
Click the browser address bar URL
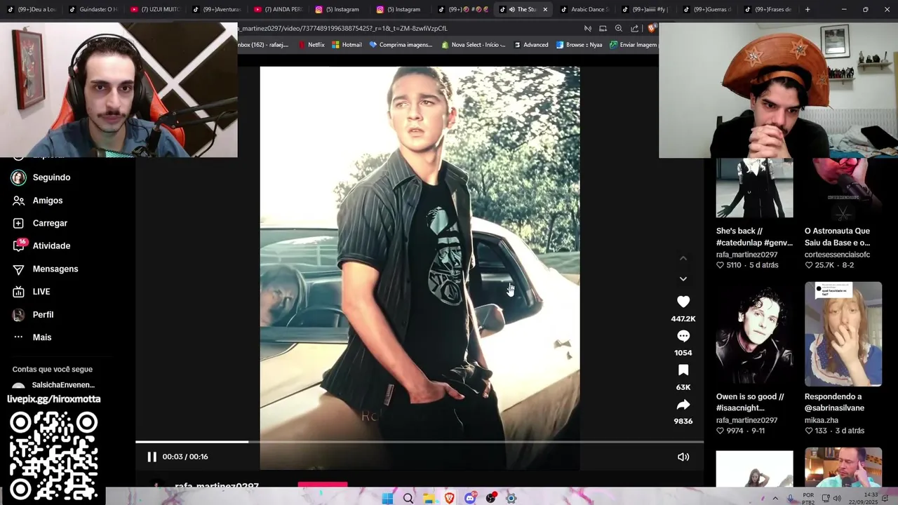pyautogui.click(x=342, y=29)
